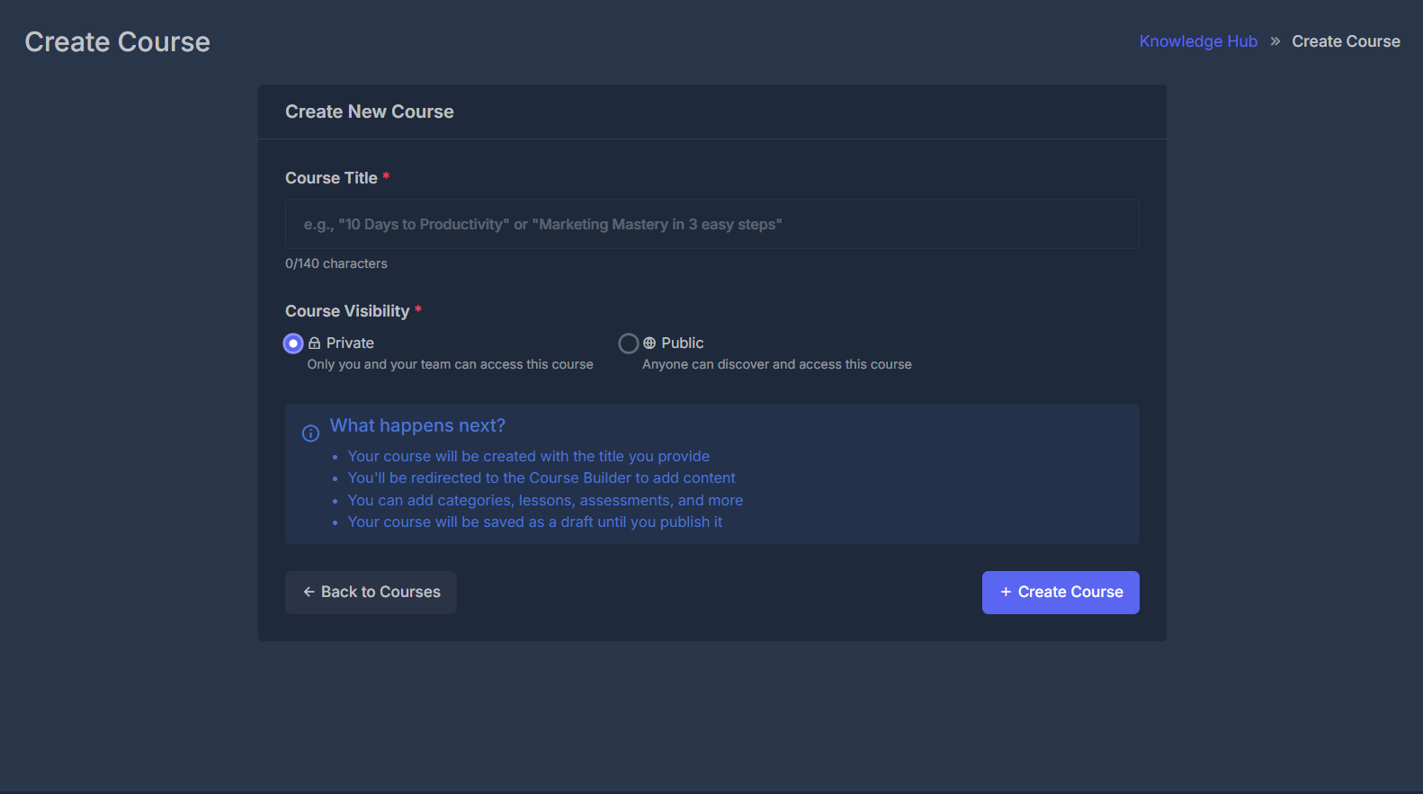Viewport: 1423px width, 794px height.
Task: Click the 0/140 characters counter text
Action: 336,263
